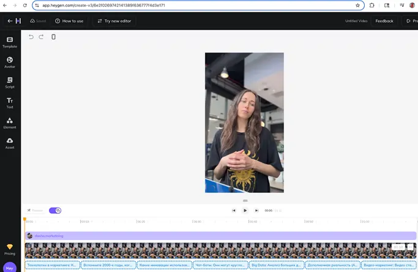Click Try new editor button
Screen dimensions: 418x272
coord(114,21)
